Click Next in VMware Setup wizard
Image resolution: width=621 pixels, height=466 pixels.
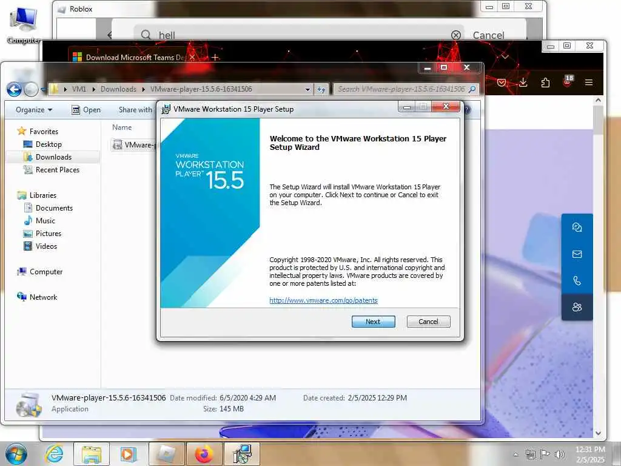[x=373, y=322]
